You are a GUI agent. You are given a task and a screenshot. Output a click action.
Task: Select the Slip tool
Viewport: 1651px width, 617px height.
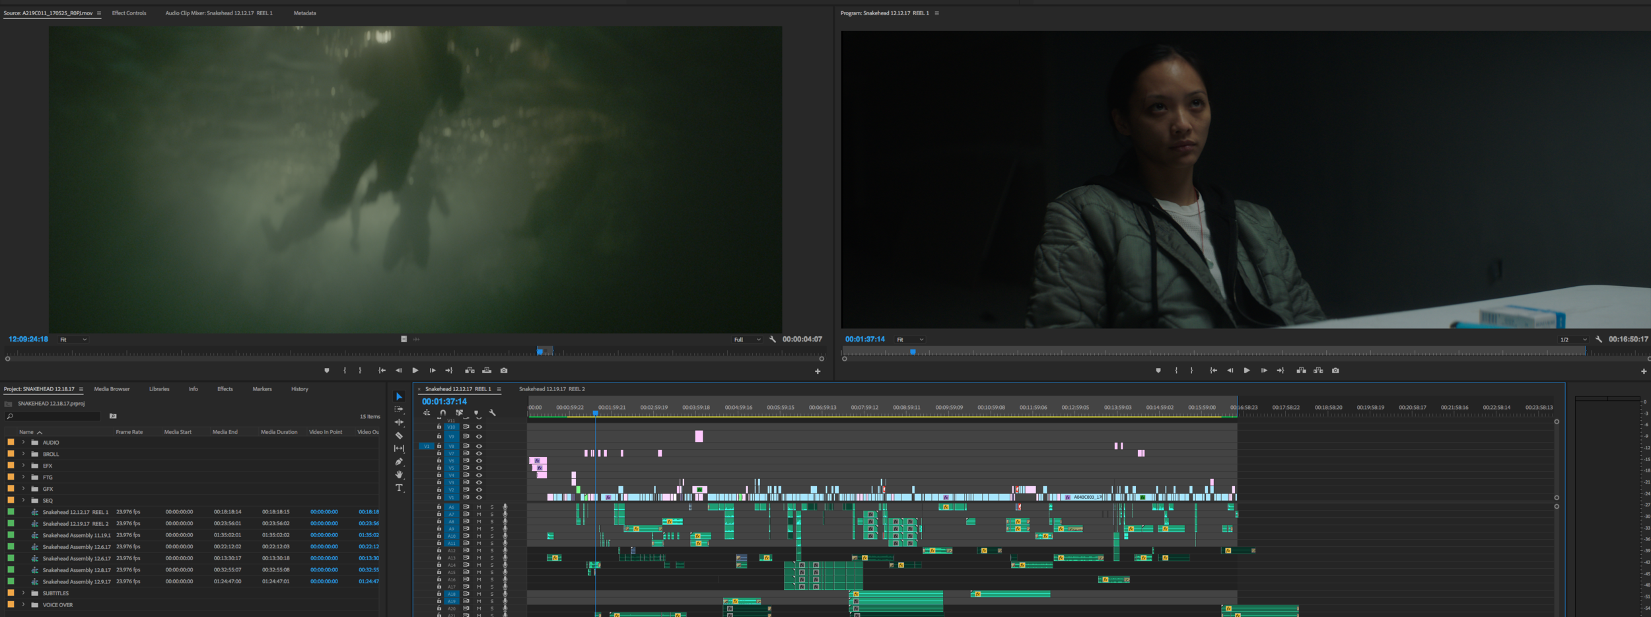point(399,449)
